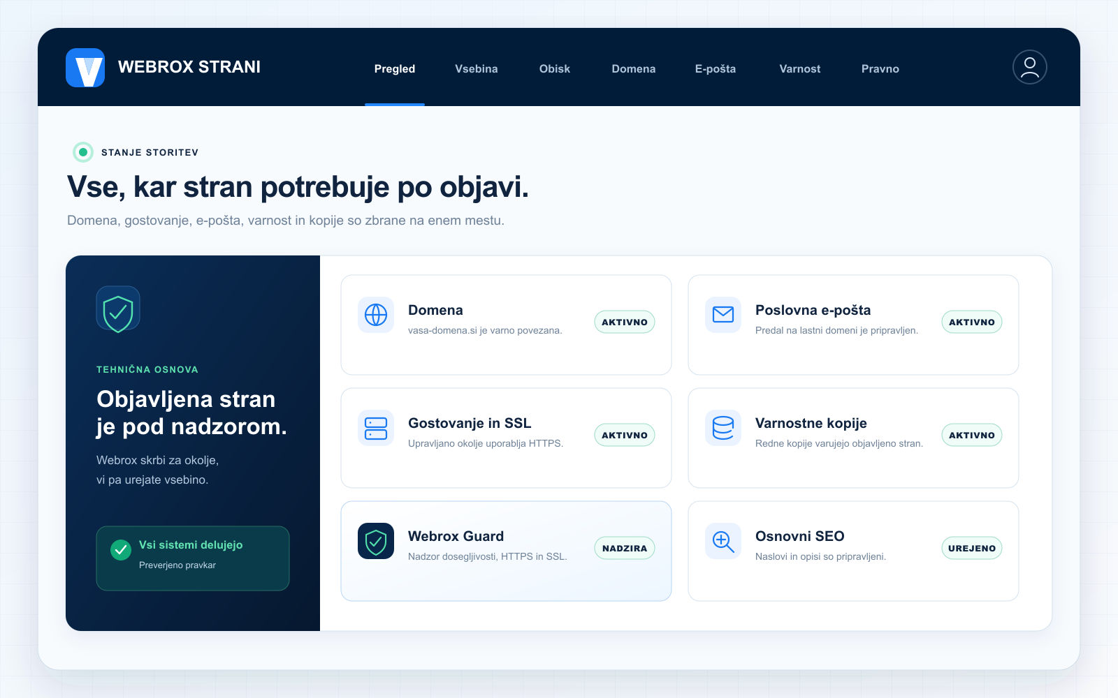Image resolution: width=1118 pixels, height=698 pixels.
Task: Switch to the Pregled tab
Action: (x=395, y=68)
